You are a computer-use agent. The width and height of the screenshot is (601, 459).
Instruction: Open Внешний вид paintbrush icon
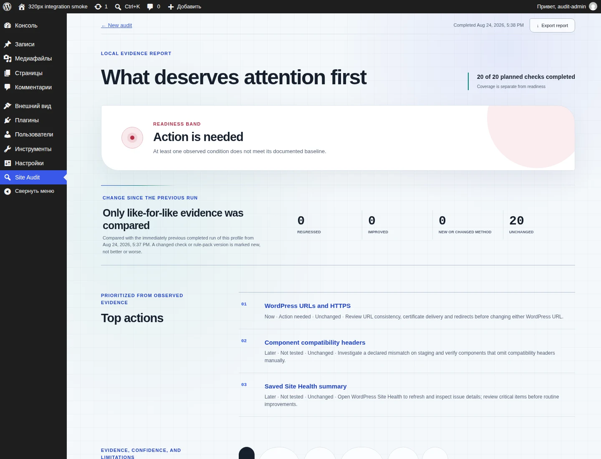click(8, 106)
